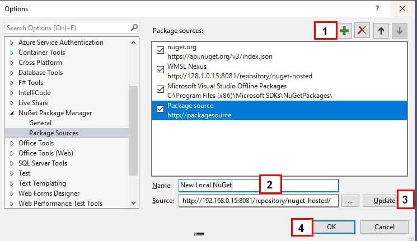This screenshot has width=417, height=241.
Task: Remove the selected source with the red X
Action: coord(362,31)
